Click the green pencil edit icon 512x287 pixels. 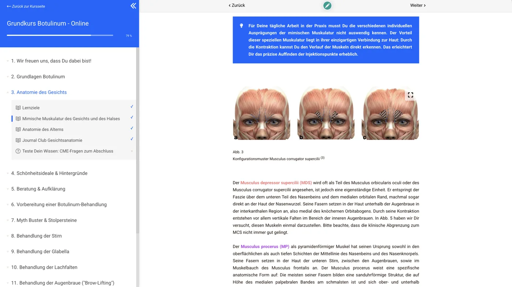pos(327,5)
